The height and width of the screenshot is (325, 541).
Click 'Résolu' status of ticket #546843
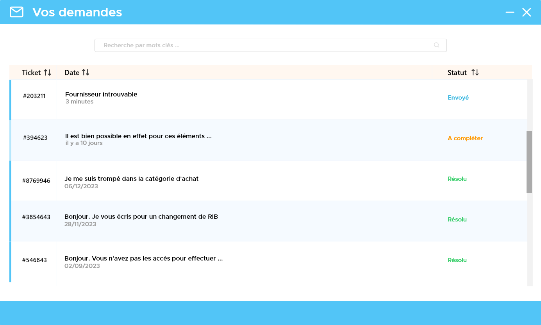coord(457,260)
